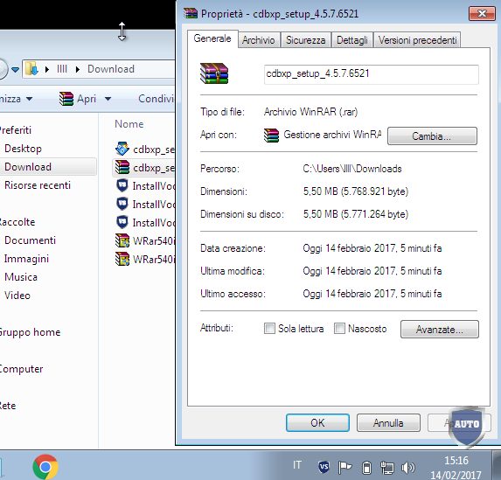Enable the Sola lettura checkbox
501x480 pixels.
tap(269, 328)
